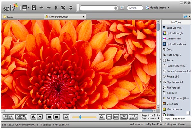The height and width of the screenshot is (129, 192).
Task: Go forward with top toolbar right arrow
Action: 49,8
